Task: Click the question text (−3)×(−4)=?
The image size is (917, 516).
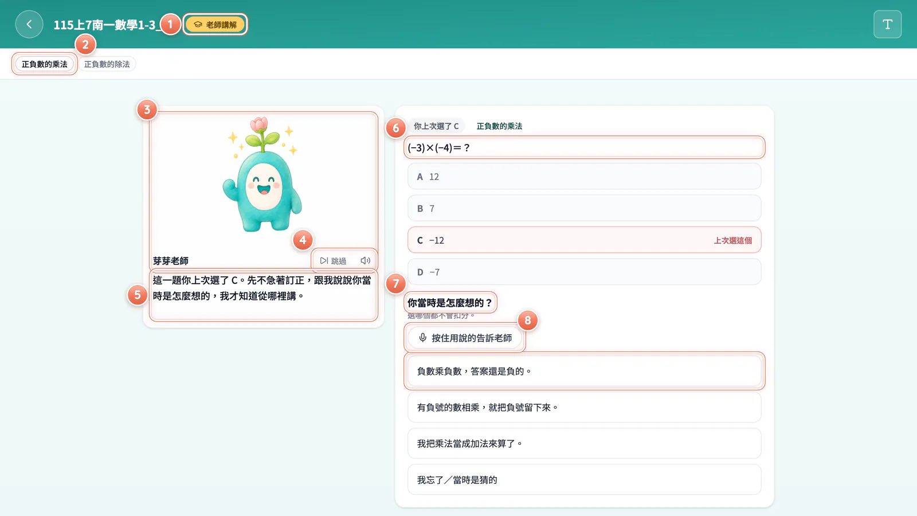Action: point(439,148)
